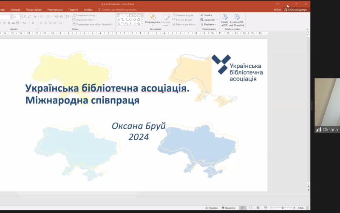Screen dimensions: 340x213
Task: Click Create a PDF and Share link
Action: tap(237, 20)
